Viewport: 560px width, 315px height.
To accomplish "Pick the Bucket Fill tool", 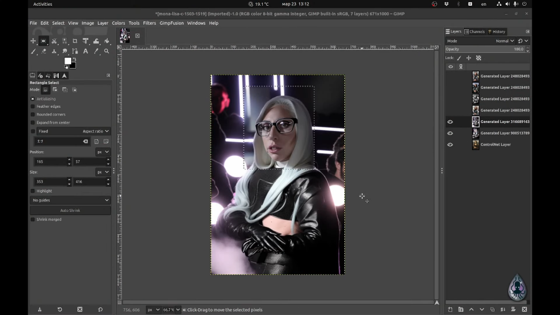I will pos(107,41).
